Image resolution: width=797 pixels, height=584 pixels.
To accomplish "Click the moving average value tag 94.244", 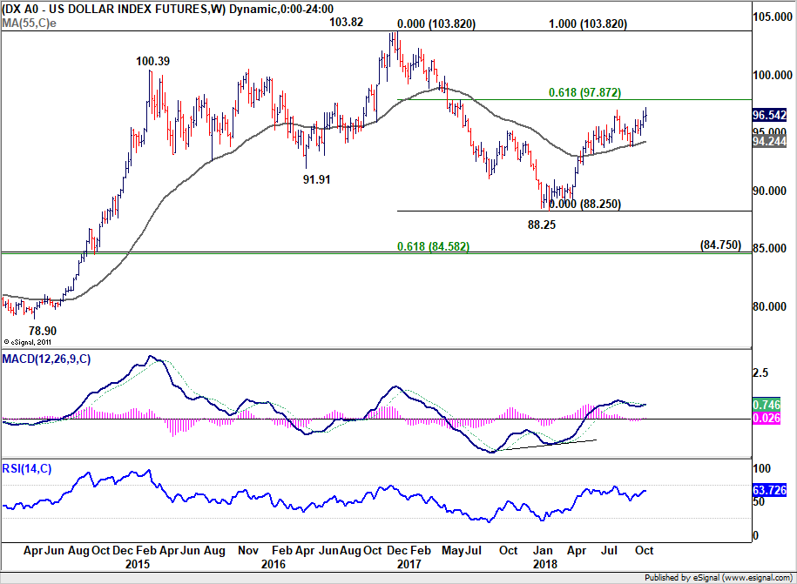I will [x=769, y=142].
